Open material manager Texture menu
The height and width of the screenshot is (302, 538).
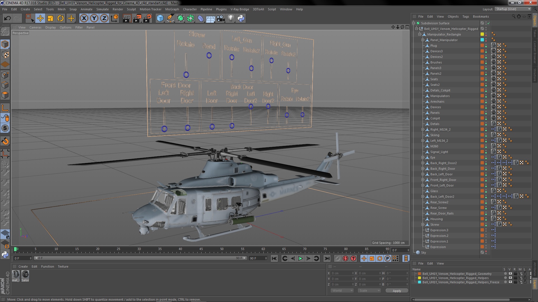pos(63,266)
